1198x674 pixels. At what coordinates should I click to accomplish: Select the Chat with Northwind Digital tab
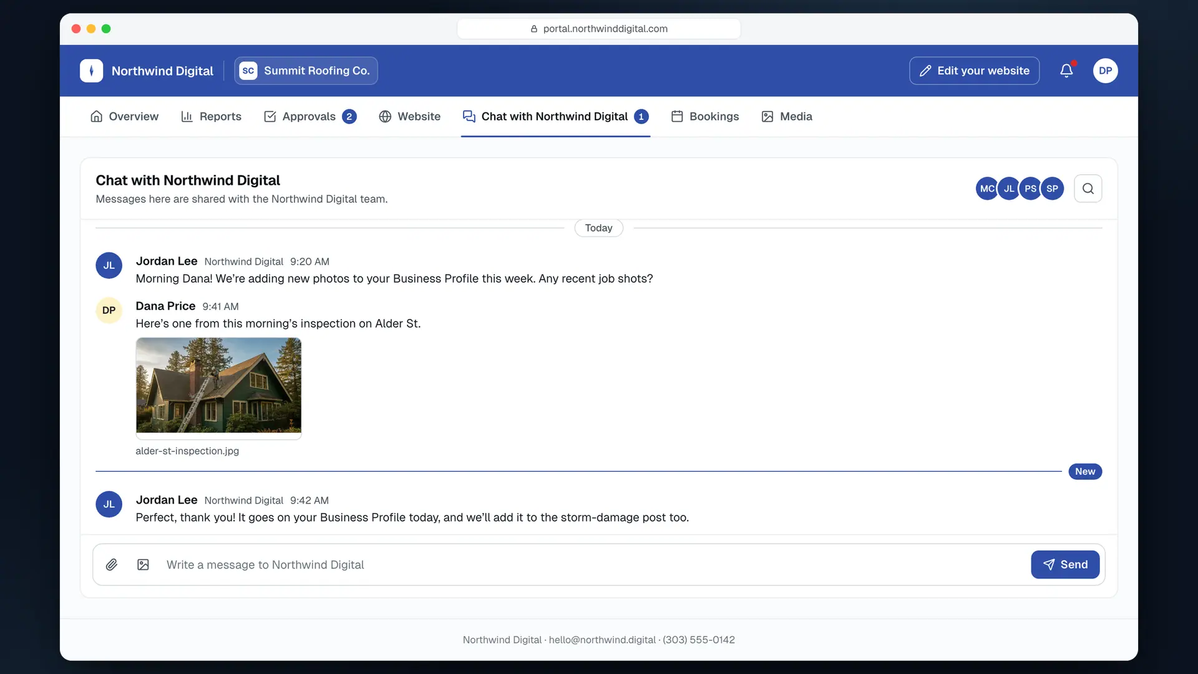[555, 117]
